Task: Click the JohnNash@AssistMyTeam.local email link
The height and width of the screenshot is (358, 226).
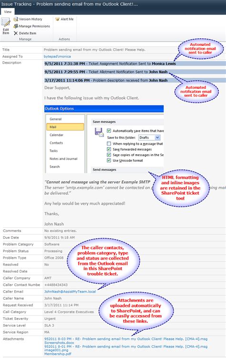Action: tap(70, 292)
